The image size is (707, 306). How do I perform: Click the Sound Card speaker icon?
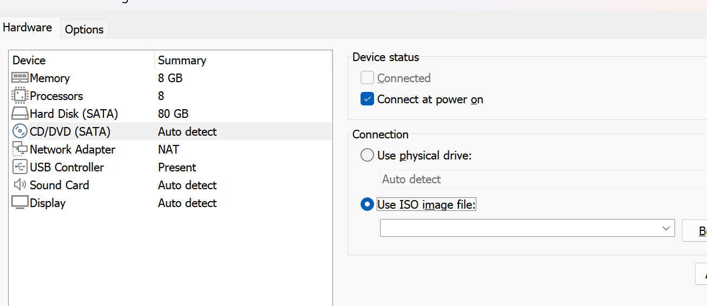point(20,185)
